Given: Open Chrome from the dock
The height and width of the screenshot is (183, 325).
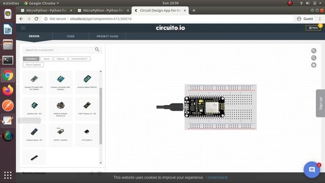Looking at the screenshot, I should 8,75.
